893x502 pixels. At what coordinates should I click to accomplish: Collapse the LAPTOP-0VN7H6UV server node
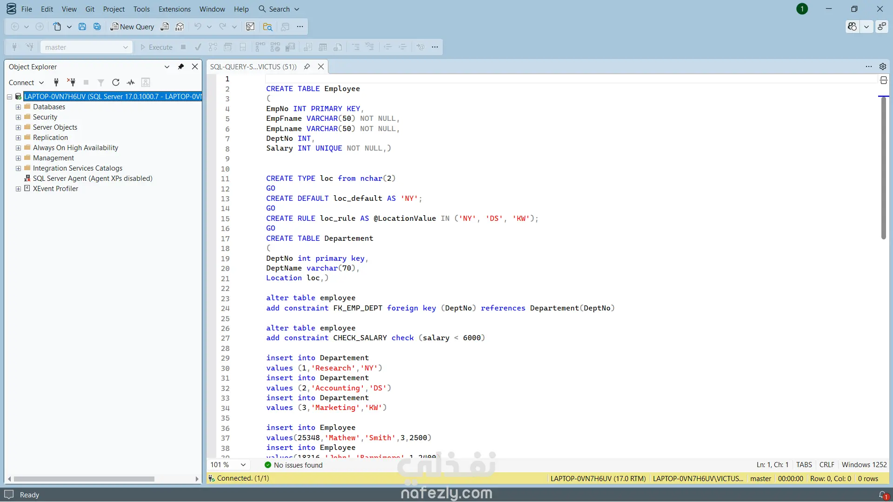tap(9, 97)
